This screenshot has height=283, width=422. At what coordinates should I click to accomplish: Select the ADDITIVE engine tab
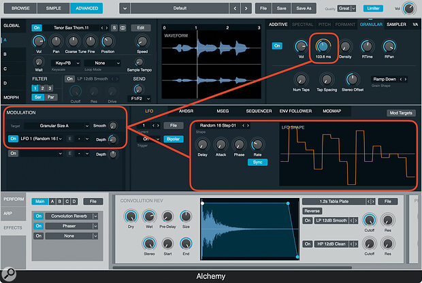point(278,24)
